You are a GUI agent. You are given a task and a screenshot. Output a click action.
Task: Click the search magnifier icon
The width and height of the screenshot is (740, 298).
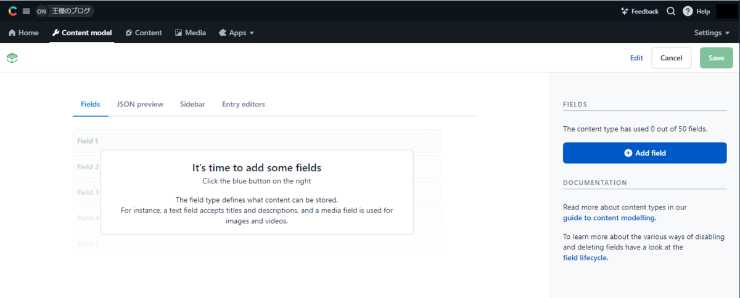point(671,11)
